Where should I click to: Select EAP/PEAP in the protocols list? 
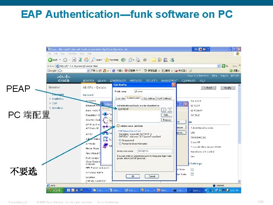coord(139,109)
